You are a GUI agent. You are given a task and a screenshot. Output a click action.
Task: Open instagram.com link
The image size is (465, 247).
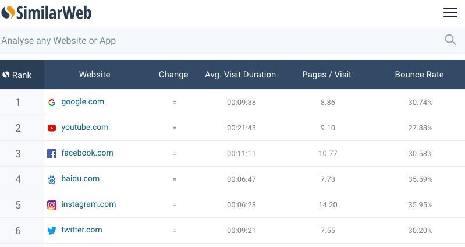88,204
